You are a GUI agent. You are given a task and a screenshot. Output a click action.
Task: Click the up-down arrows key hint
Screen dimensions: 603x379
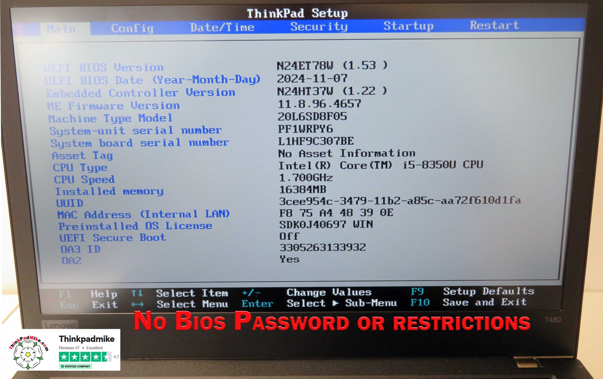click(x=137, y=293)
